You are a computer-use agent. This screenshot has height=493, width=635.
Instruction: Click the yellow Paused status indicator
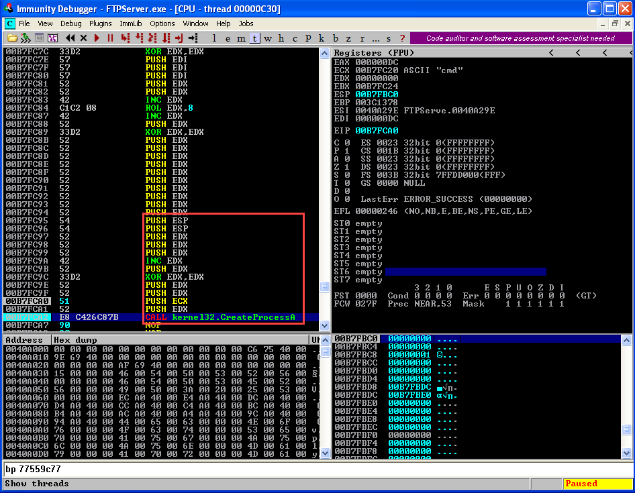coord(597,484)
